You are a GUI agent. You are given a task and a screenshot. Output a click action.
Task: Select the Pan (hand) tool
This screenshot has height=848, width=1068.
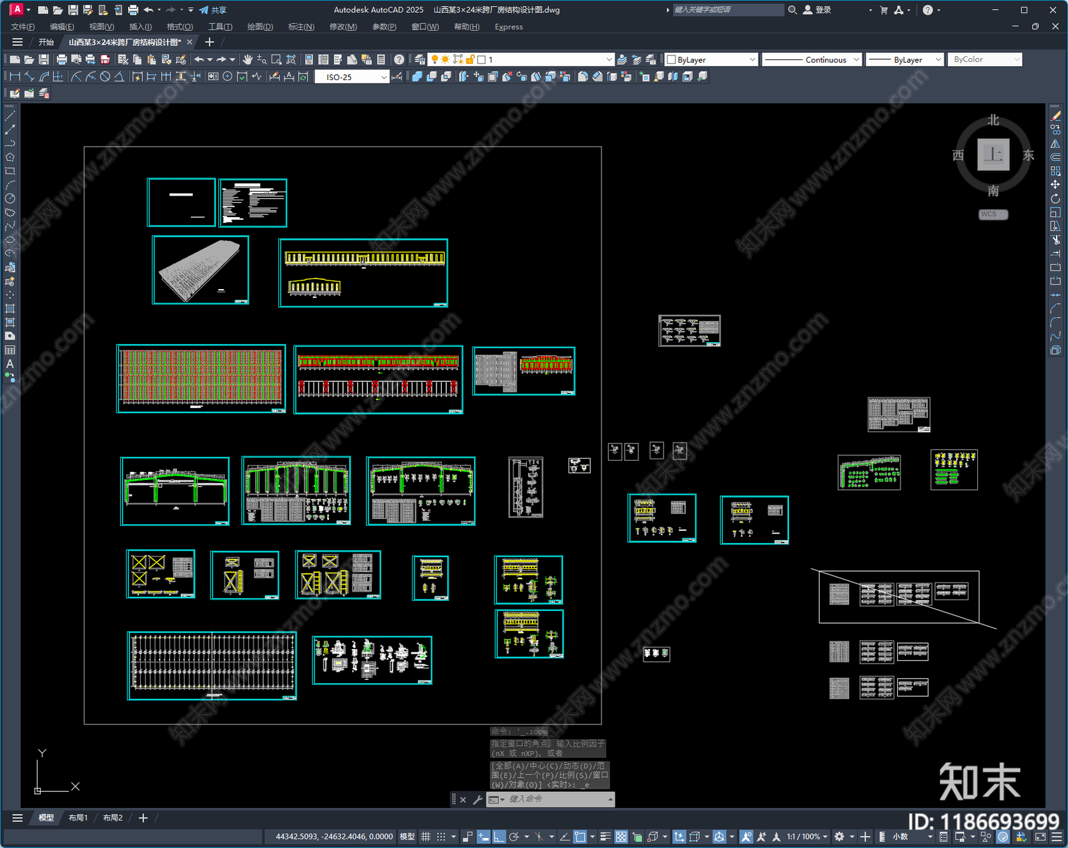248,59
